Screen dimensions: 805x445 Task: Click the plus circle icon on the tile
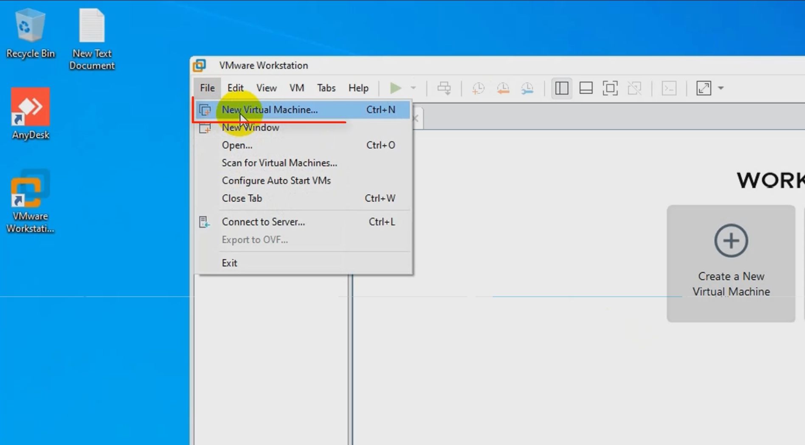[731, 241]
